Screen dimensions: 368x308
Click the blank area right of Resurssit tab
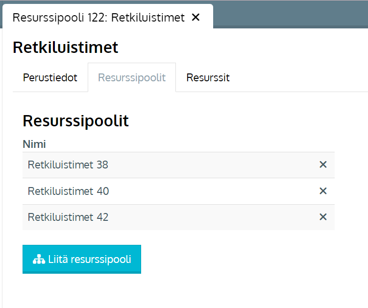pos(299,78)
